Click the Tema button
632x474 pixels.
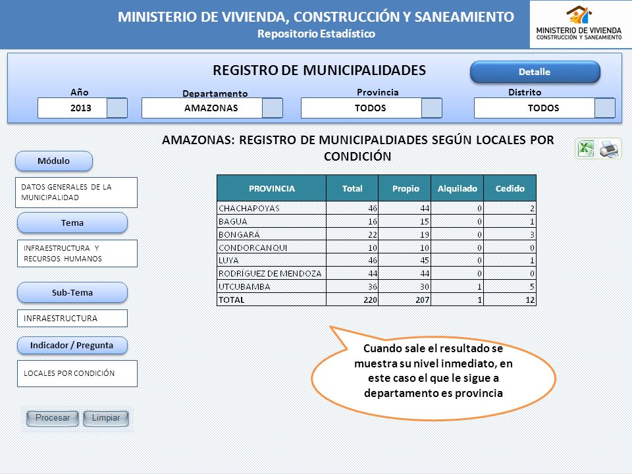pos(72,223)
